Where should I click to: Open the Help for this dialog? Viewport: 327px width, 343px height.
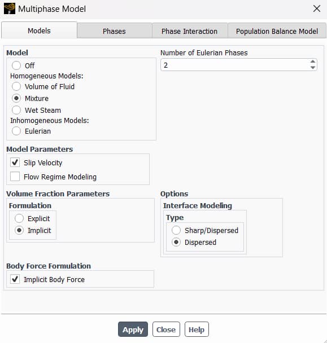click(x=197, y=329)
